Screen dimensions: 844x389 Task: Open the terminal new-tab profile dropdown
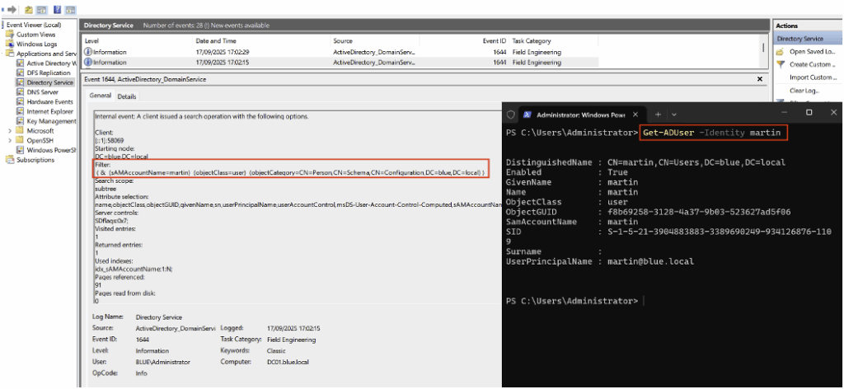674,114
